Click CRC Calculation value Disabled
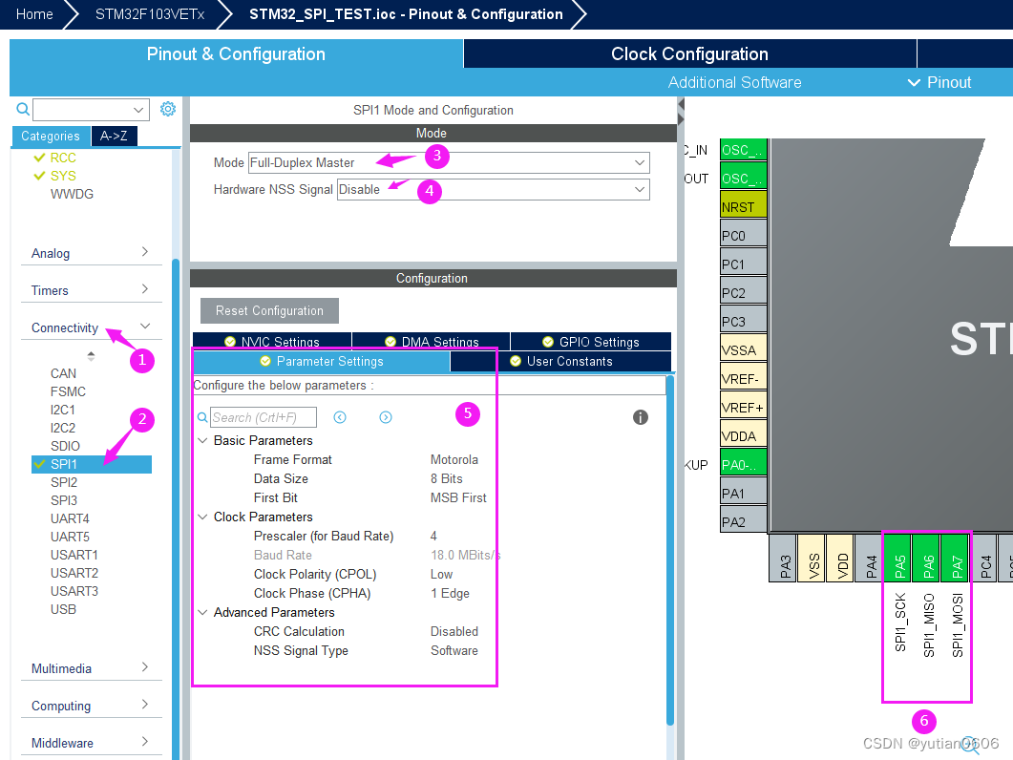Image resolution: width=1013 pixels, height=760 pixels. click(454, 631)
